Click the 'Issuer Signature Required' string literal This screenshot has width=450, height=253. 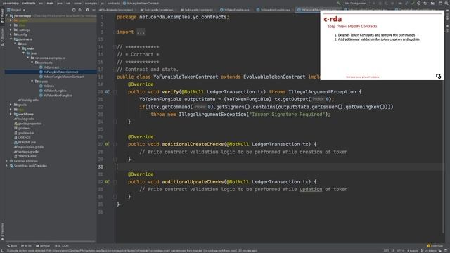tap(287, 114)
